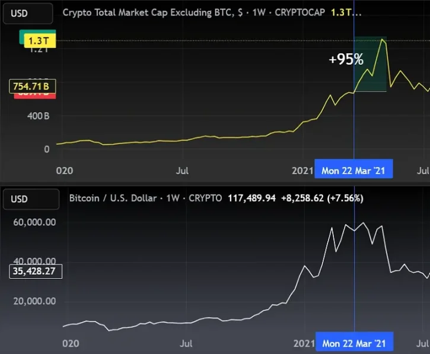430x354 pixels.
Task: Click the 2021 label on the top time axis
Action: [302, 171]
